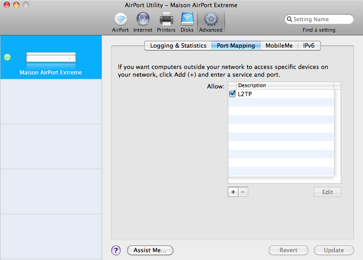Click in the Setting Name search field
This screenshot has width=363, height=260.
321,20
